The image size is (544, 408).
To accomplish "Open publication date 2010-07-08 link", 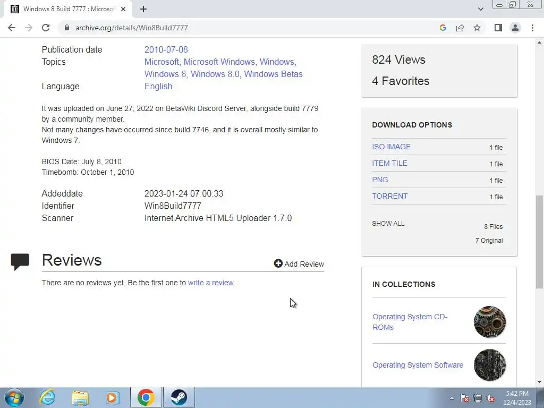I will [x=166, y=49].
